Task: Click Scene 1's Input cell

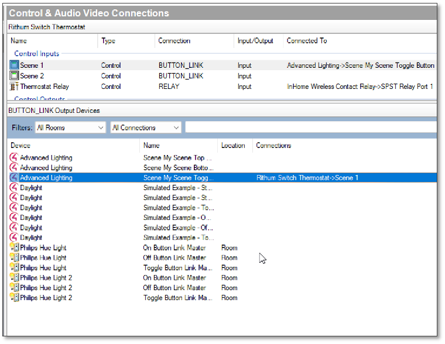Action: (245, 66)
